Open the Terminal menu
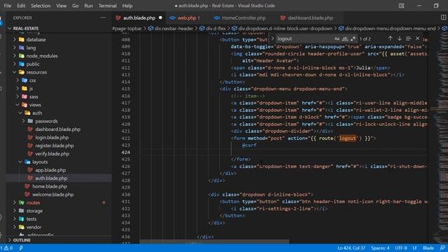The width and height of the screenshot is (448, 252). coord(107,6)
